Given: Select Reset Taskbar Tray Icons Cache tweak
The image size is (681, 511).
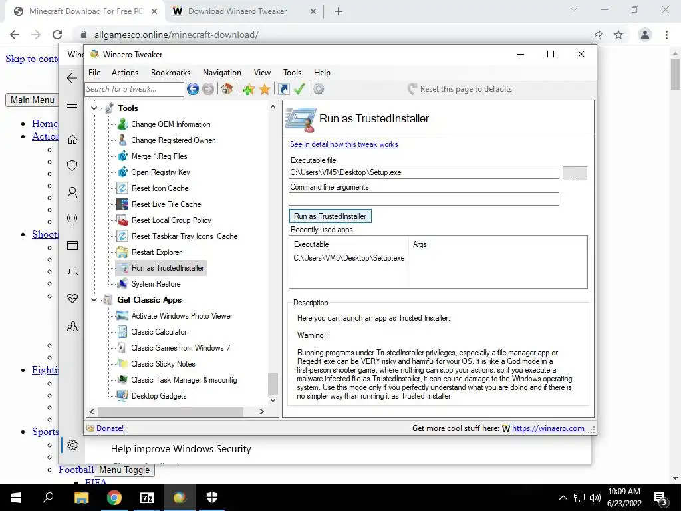Looking at the screenshot, I should [x=185, y=236].
